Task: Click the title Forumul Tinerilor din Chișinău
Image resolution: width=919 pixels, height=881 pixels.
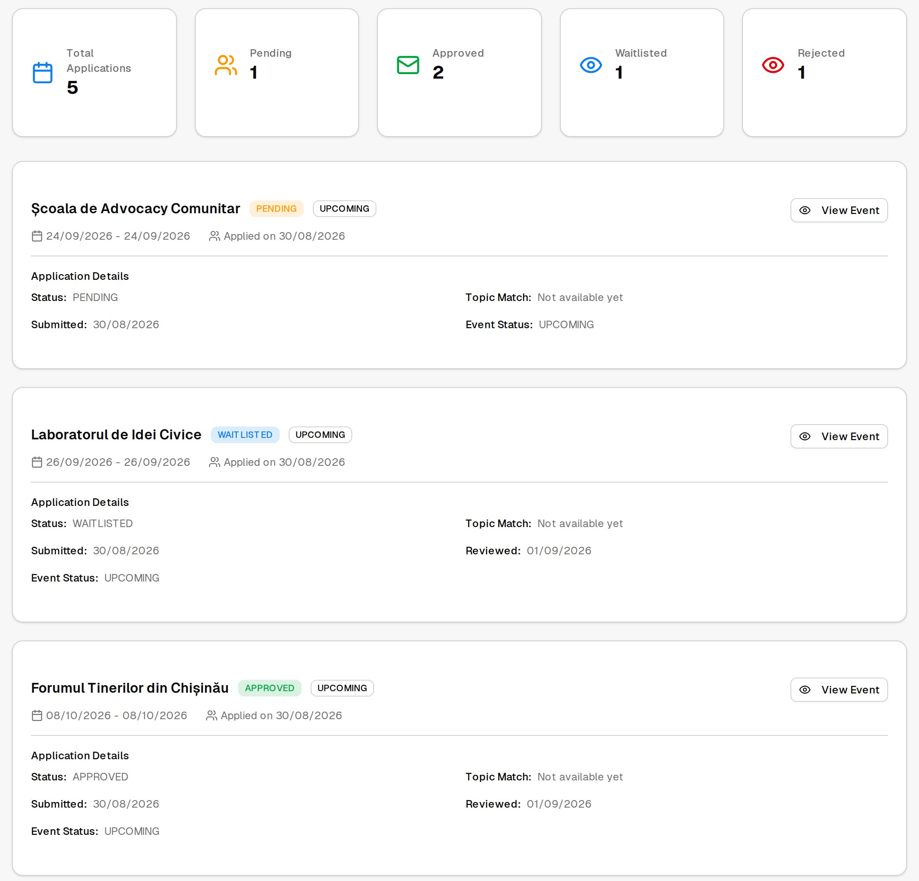Action: pyautogui.click(x=130, y=688)
